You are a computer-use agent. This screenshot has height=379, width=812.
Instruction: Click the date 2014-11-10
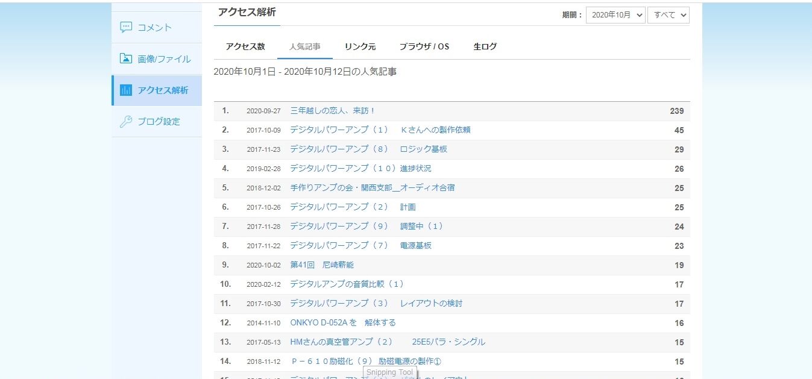pyautogui.click(x=263, y=324)
